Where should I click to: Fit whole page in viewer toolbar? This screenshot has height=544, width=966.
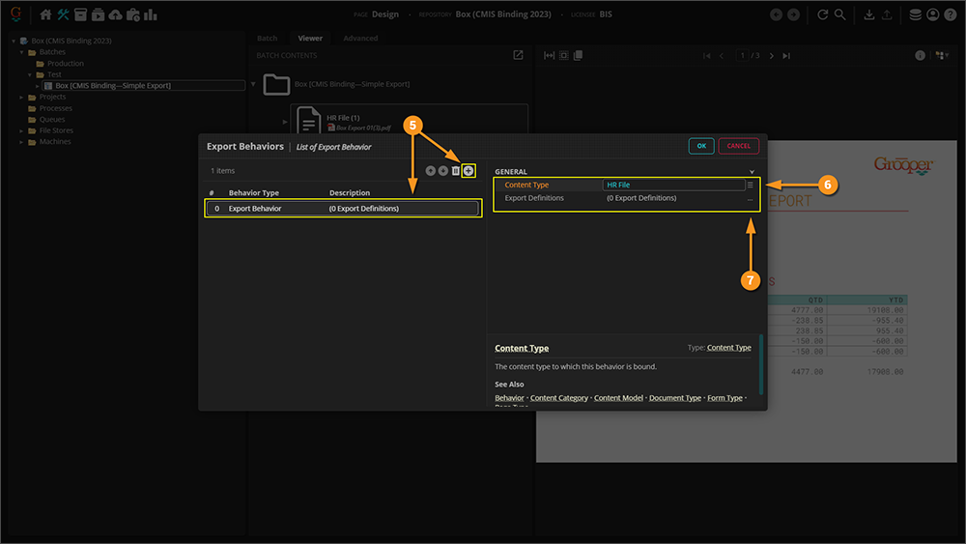point(564,55)
